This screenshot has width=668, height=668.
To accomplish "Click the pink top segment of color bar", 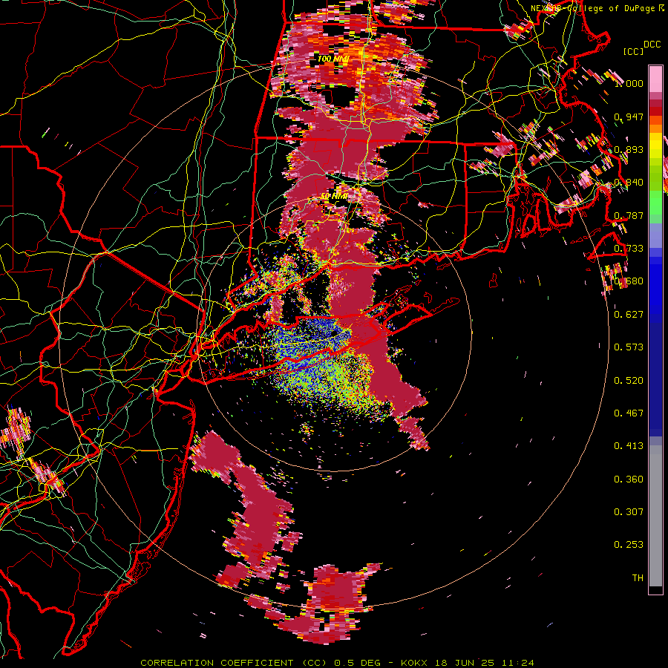I will click(x=655, y=79).
